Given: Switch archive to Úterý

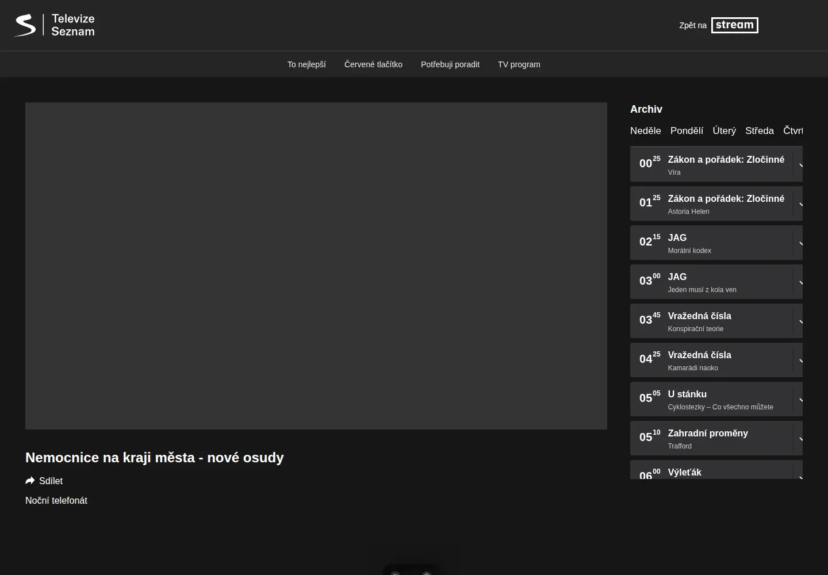Looking at the screenshot, I should pyautogui.click(x=724, y=131).
